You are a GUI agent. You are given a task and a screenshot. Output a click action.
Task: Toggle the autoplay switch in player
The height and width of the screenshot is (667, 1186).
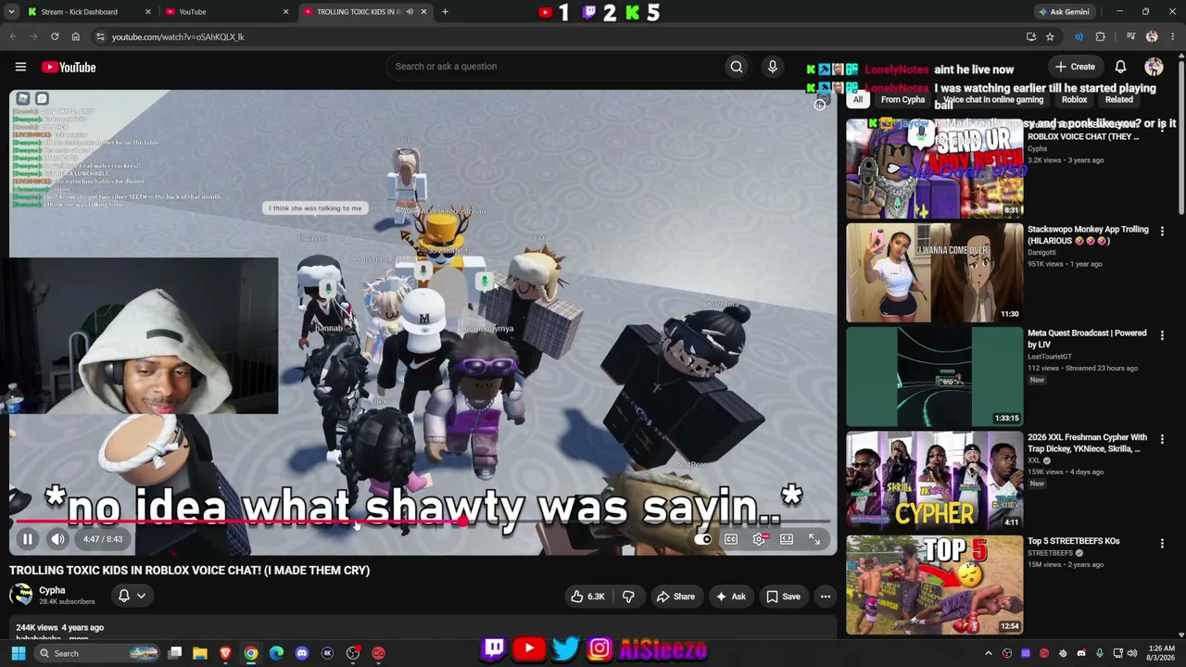tap(703, 539)
